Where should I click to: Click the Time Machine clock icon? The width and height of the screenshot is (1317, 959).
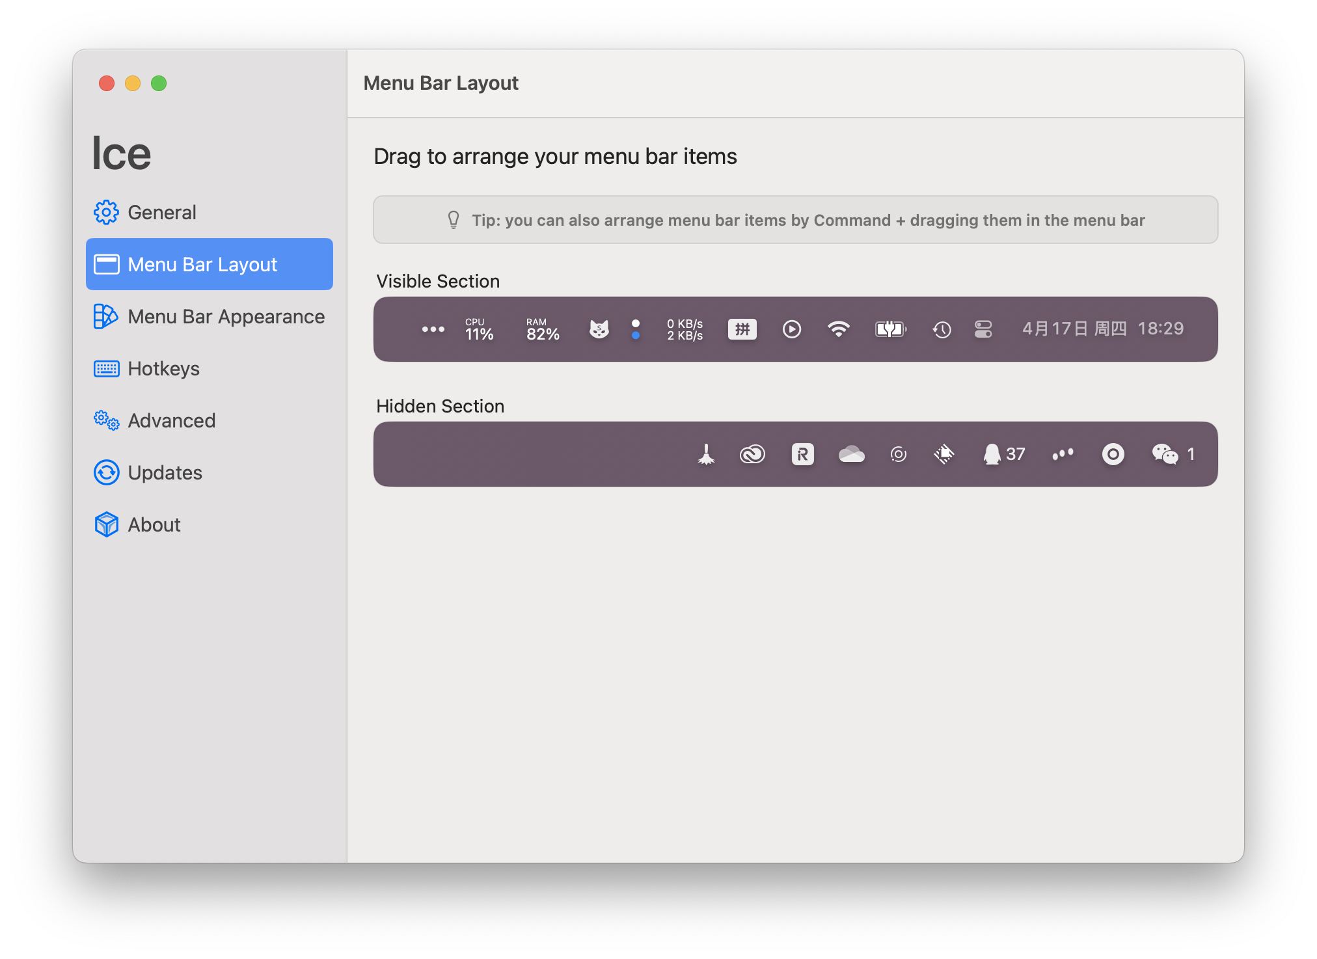[x=942, y=330]
